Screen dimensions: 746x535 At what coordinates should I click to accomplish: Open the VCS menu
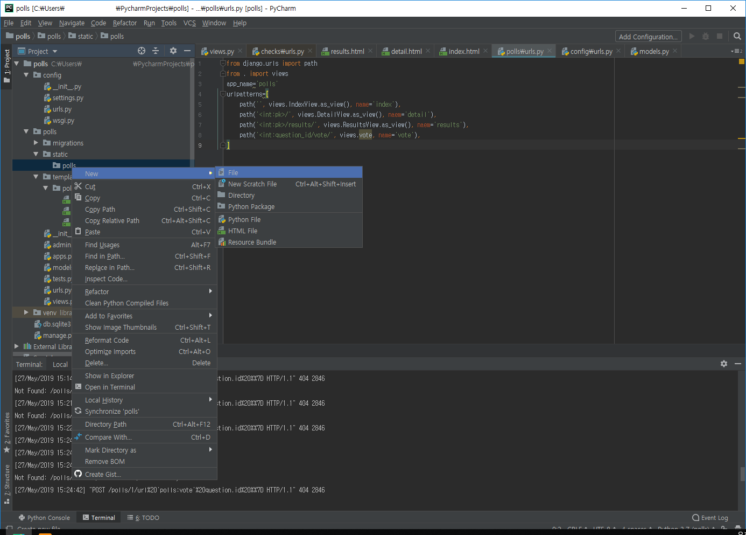[189, 23]
